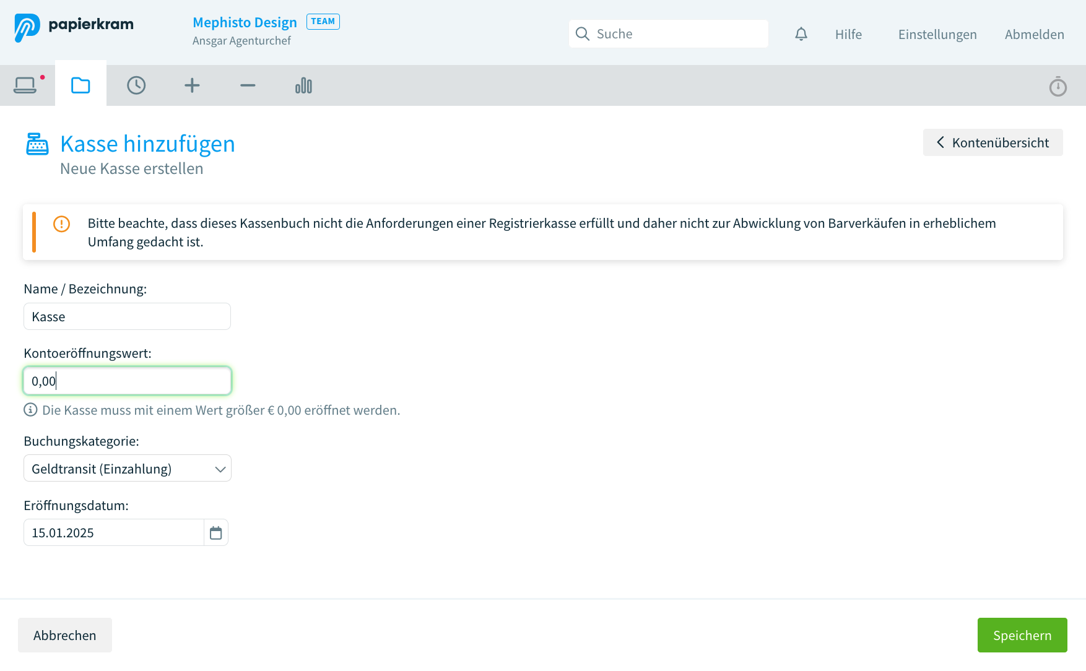Viewport: 1086px width, 671px height.
Task: Click the Abbrechen button
Action: [x=65, y=635]
